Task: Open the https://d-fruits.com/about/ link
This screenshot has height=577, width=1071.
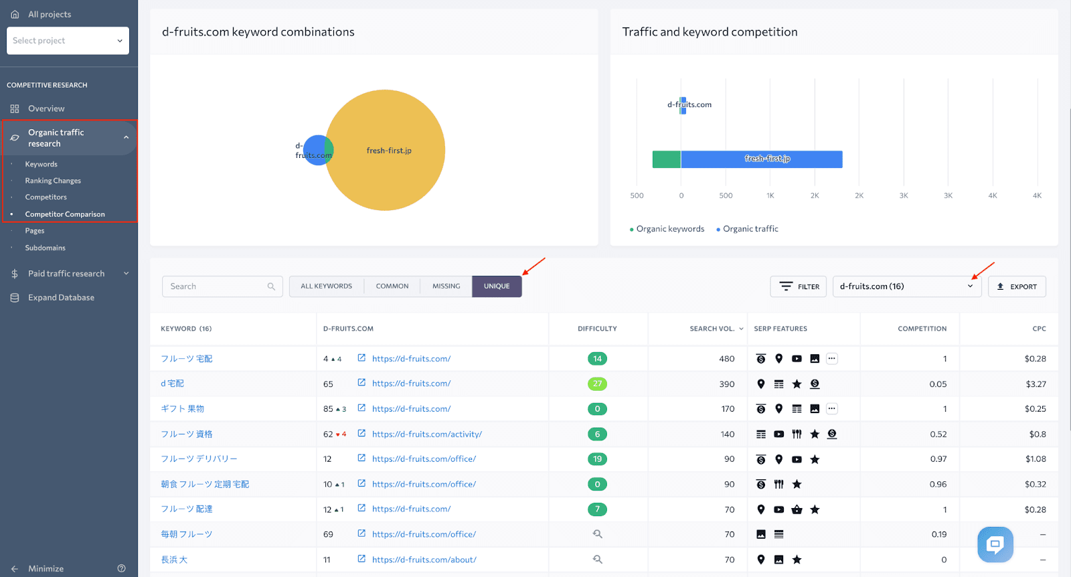Action: [x=424, y=560]
